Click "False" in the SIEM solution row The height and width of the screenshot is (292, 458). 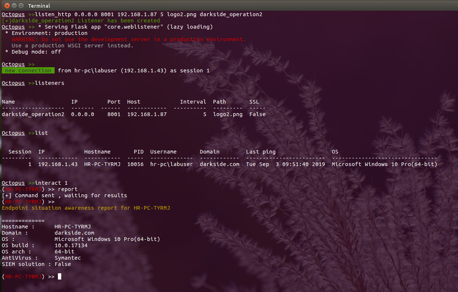click(63, 264)
